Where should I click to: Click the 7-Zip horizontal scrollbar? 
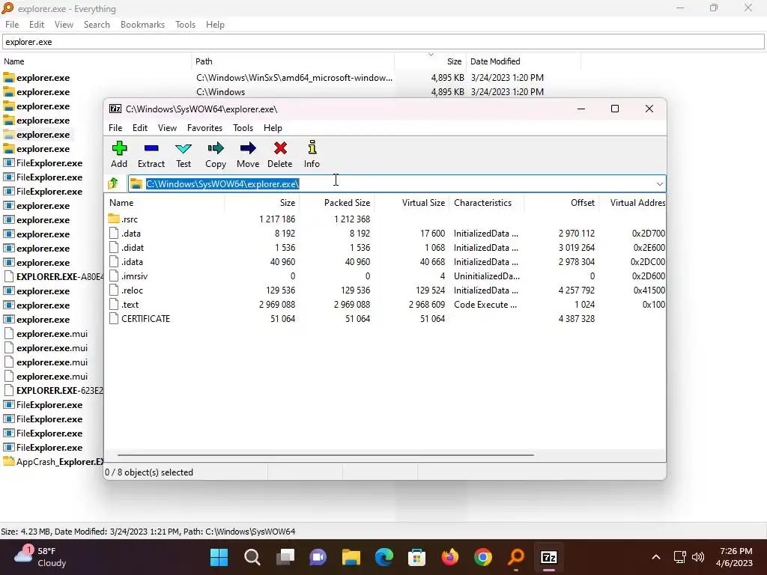pos(326,454)
